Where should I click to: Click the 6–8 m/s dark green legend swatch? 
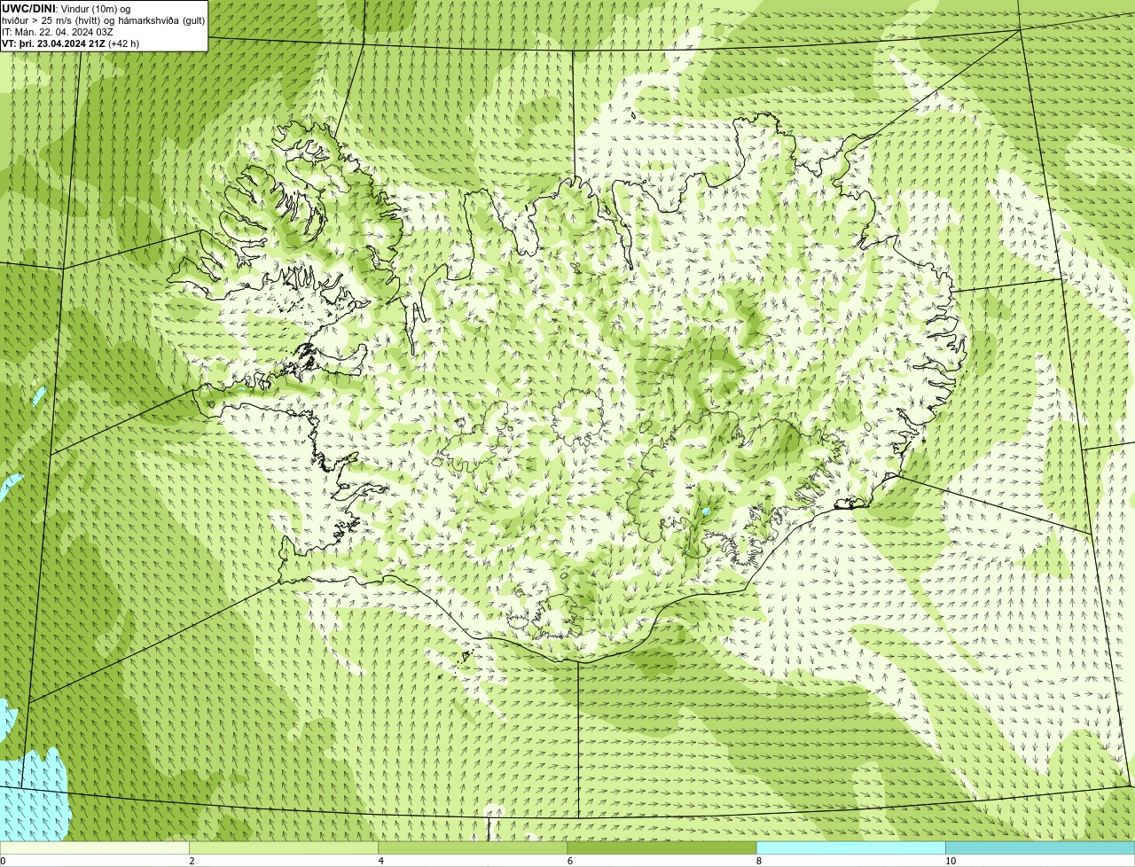point(661,848)
